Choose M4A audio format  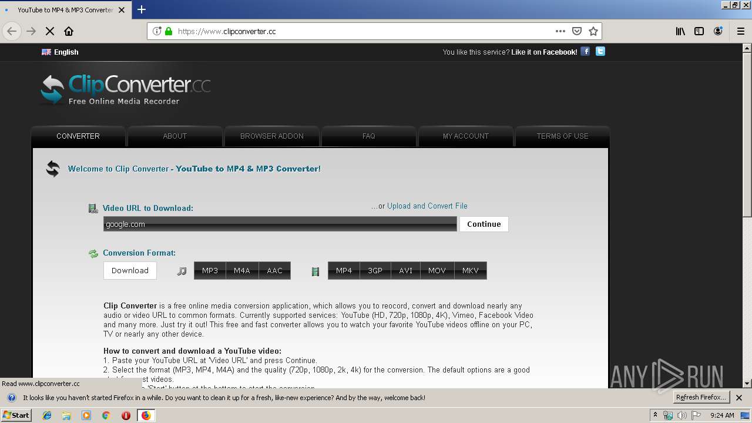click(242, 270)
